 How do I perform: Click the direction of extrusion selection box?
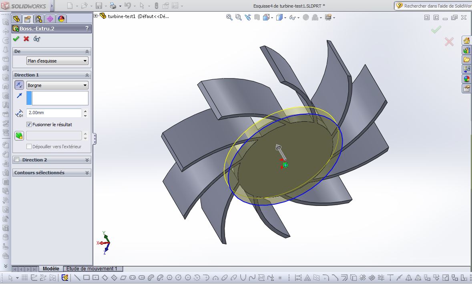(57, 98)
